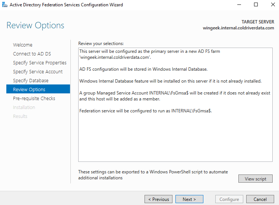Click the AD FS wizard title bar icon
The height and width of the screenshot is (205, 279).
(4, 5)
